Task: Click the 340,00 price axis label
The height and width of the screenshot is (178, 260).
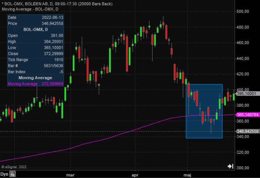Action: pyautogui.click(x=243, y=137)
